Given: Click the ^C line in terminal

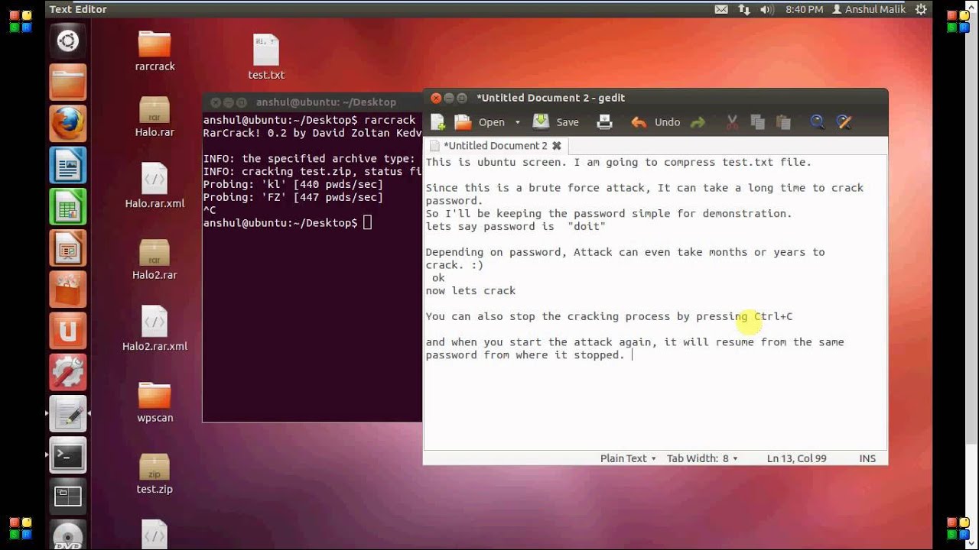Looking at the screenshot, I should tap(209, 210).
